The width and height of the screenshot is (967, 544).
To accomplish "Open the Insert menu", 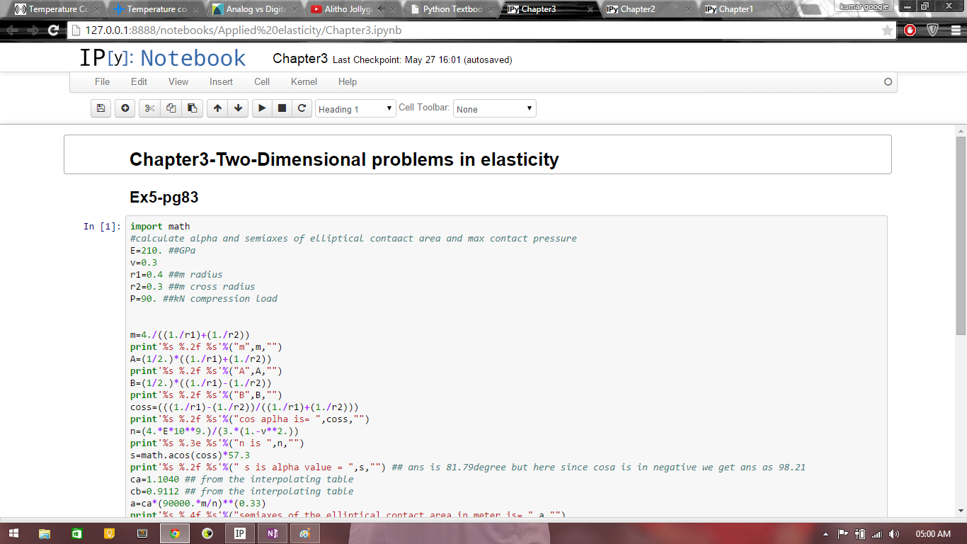I will (221, 81).
